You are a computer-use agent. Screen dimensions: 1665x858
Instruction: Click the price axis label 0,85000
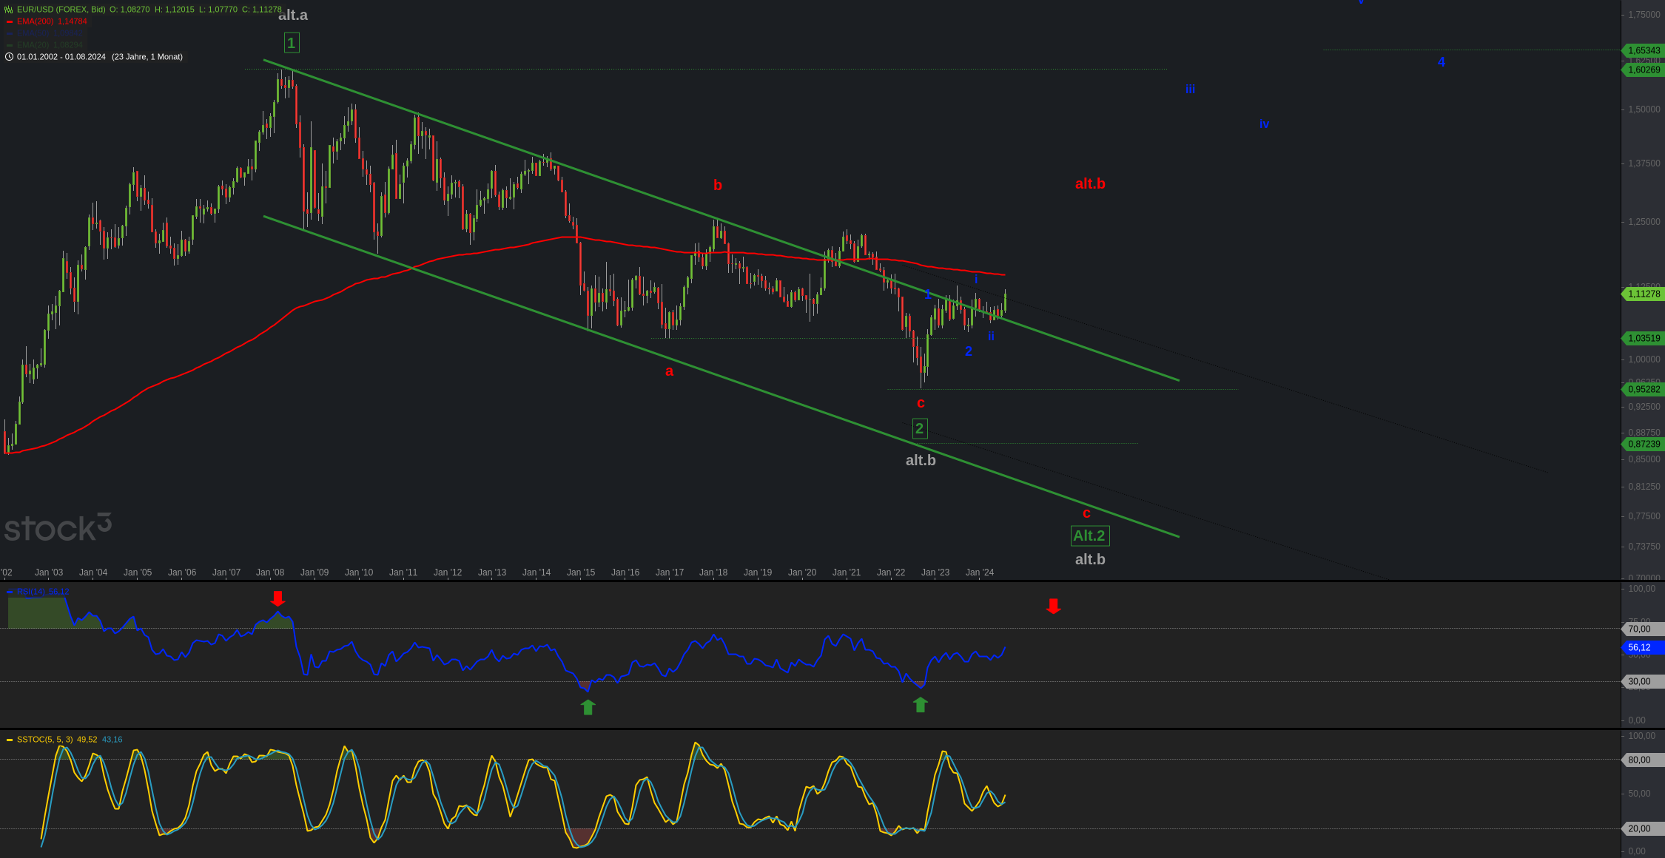click(1644, 459)
